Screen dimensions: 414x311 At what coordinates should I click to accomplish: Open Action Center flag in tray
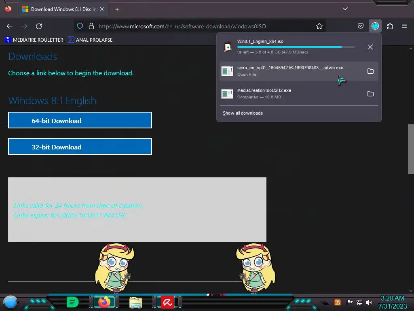349,302
